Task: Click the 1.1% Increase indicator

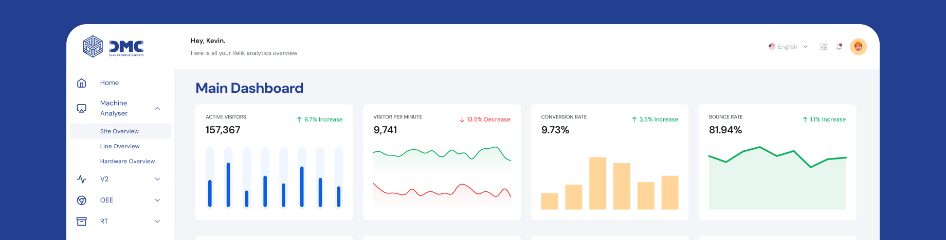Action: coord(824,119)
